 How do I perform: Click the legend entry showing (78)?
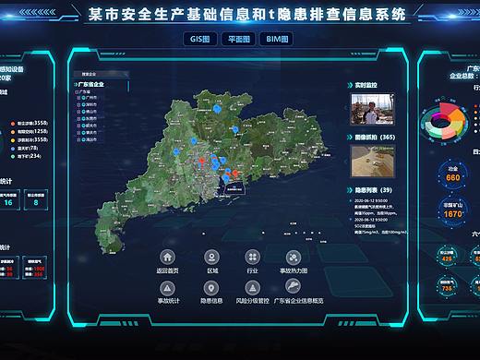(x=24, y=149)
